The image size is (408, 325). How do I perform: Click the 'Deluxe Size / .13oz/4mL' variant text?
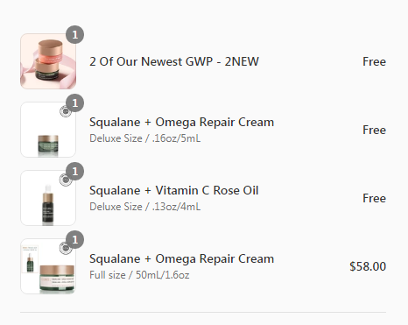point(145,207)
